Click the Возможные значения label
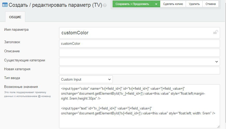 pos(21,87)
